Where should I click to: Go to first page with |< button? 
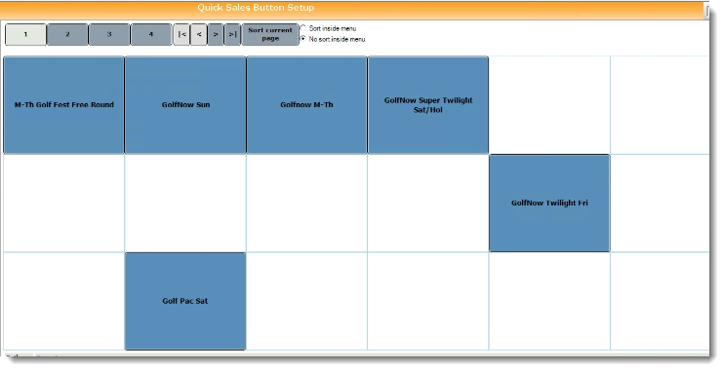click(x=181, y=34)
